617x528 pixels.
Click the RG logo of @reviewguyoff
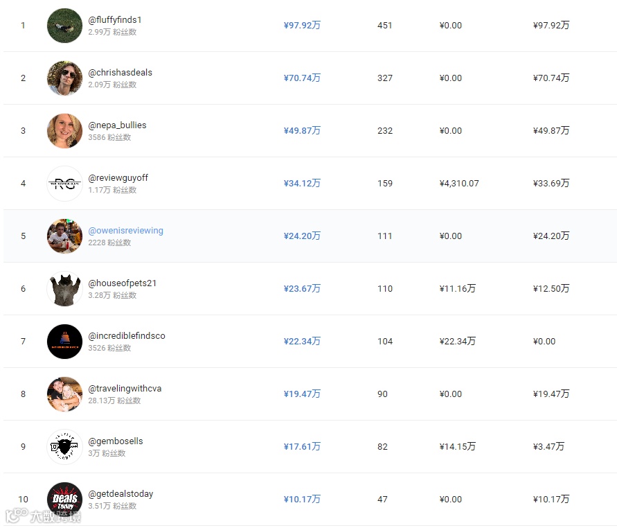pyautogui.click(x=64, y=184)
